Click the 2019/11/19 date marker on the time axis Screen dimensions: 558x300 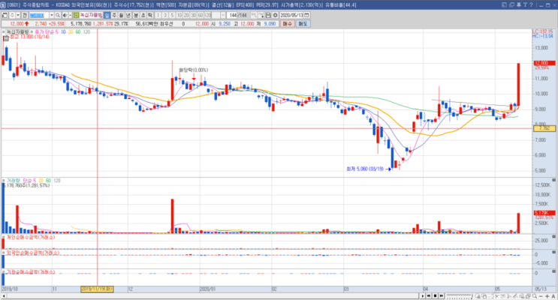pyautogui.click(x=97, y=289)
